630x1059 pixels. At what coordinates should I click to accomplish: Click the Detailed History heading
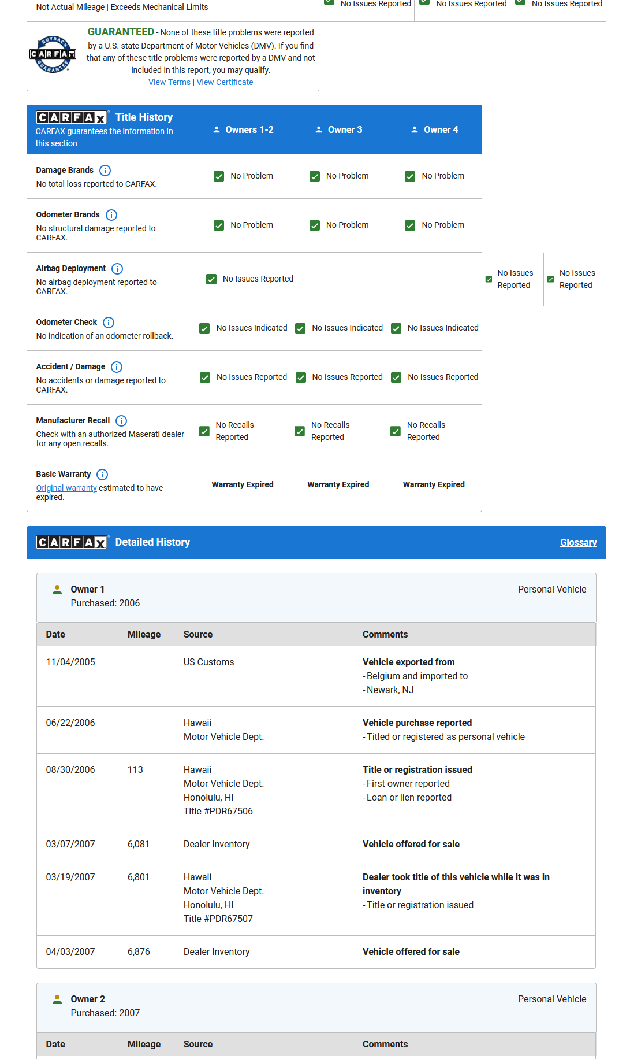click(x=152, y=542)
